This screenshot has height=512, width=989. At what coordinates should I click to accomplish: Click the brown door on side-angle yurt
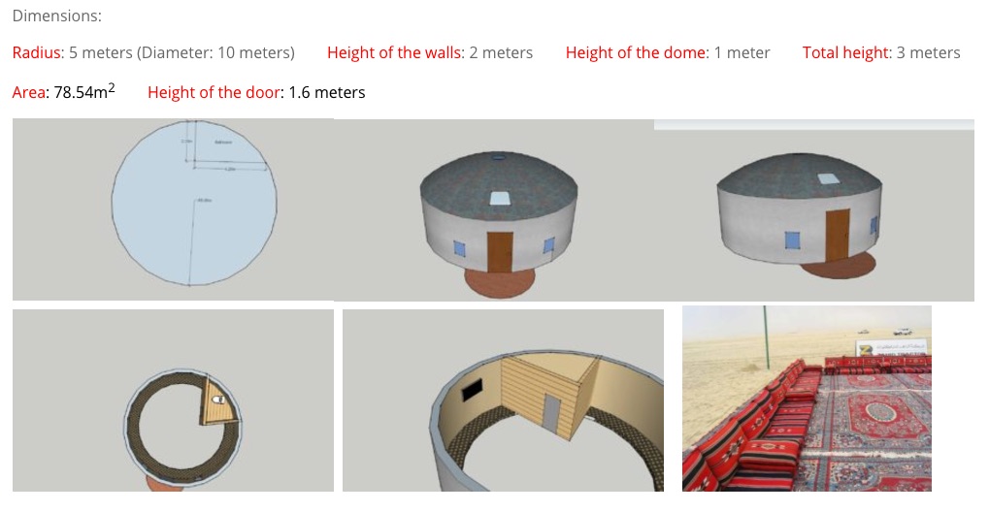tap(837, 235)
